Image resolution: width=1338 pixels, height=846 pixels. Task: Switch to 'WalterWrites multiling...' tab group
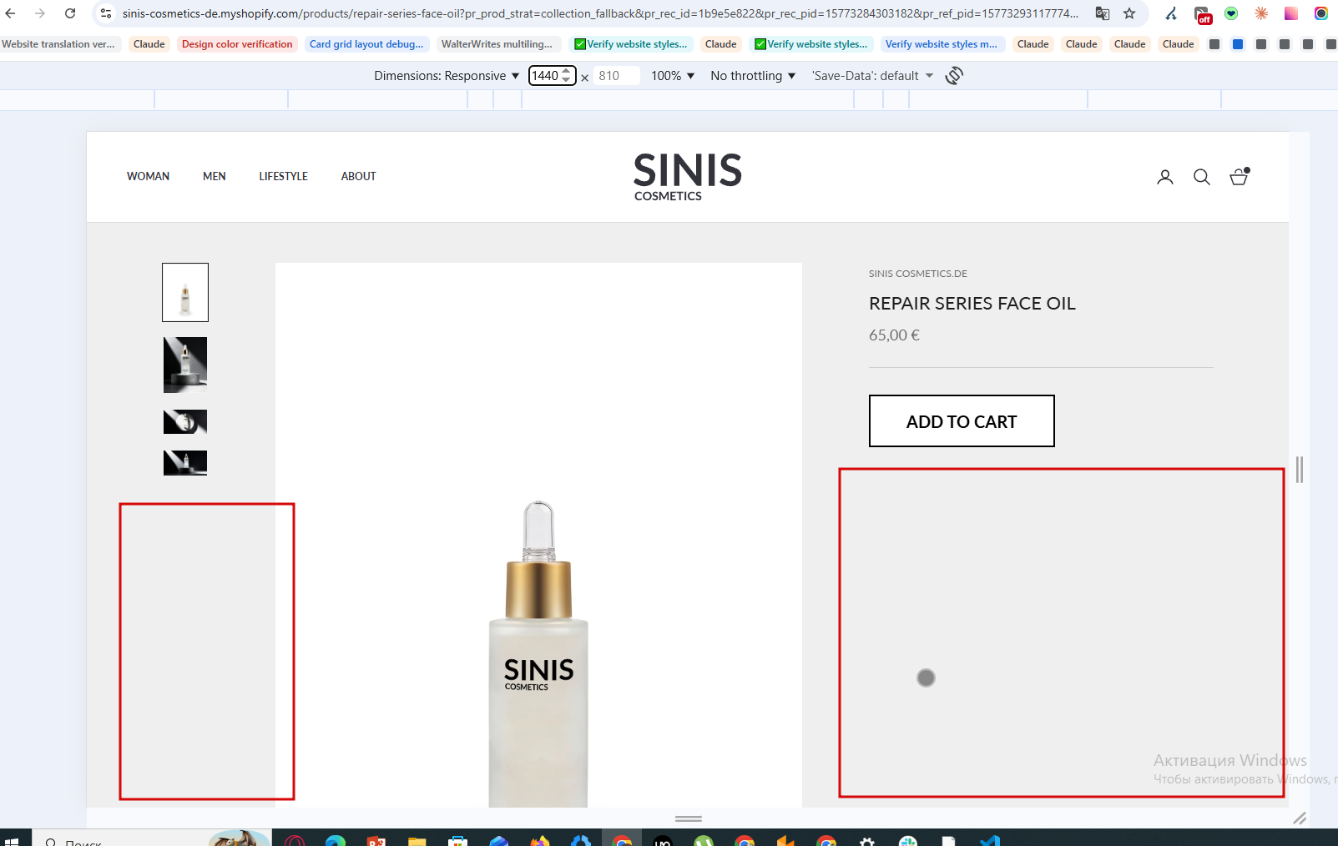pos(497,44)
